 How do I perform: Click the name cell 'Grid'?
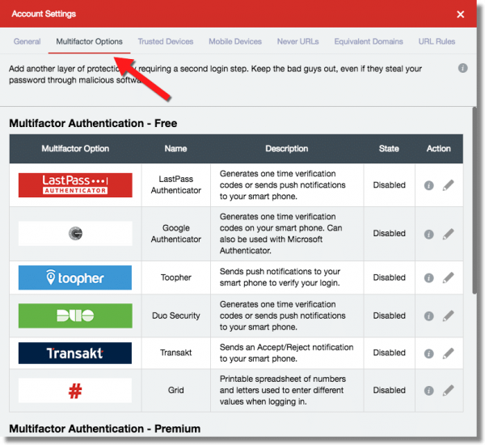tap(176, 390)
